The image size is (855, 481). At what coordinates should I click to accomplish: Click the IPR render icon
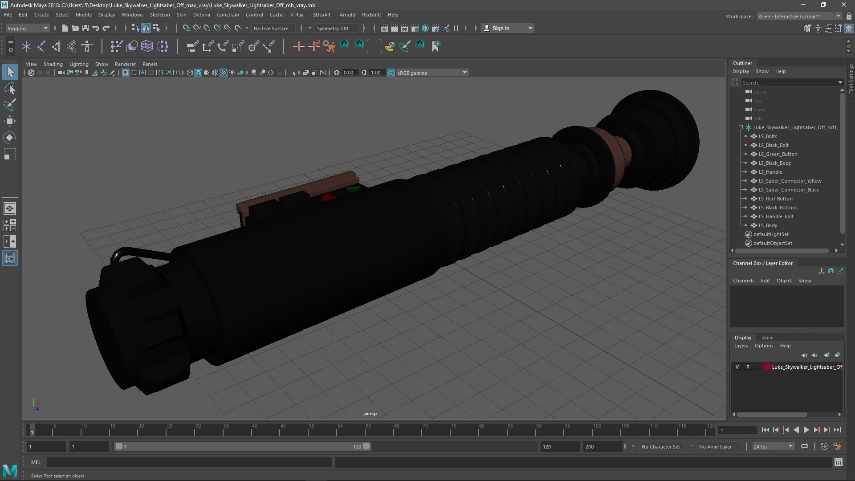pos(405,28)
